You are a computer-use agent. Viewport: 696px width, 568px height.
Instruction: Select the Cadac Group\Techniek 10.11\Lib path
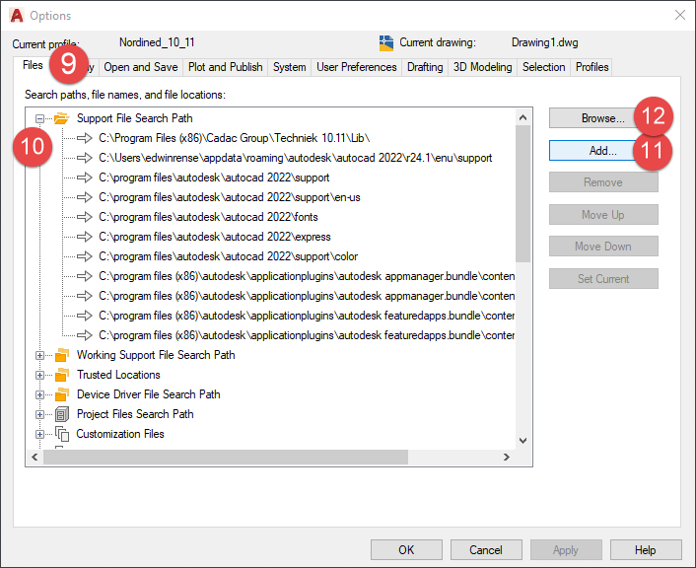[235, 138]
